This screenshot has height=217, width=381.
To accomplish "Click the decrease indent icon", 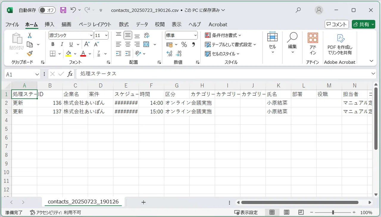I will click(119, 54).
